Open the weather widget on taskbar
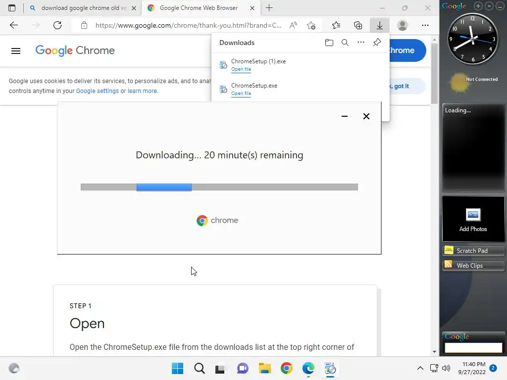Image resolution: width=507 pixels, height=380 pixels. click(13, 368)
